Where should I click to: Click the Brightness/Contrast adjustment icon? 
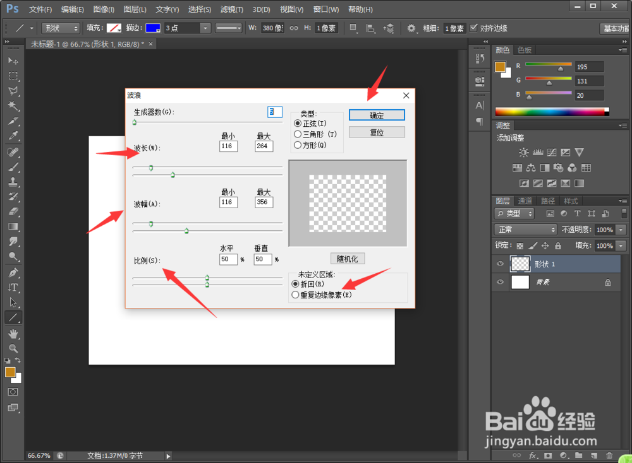coord(523,153)
